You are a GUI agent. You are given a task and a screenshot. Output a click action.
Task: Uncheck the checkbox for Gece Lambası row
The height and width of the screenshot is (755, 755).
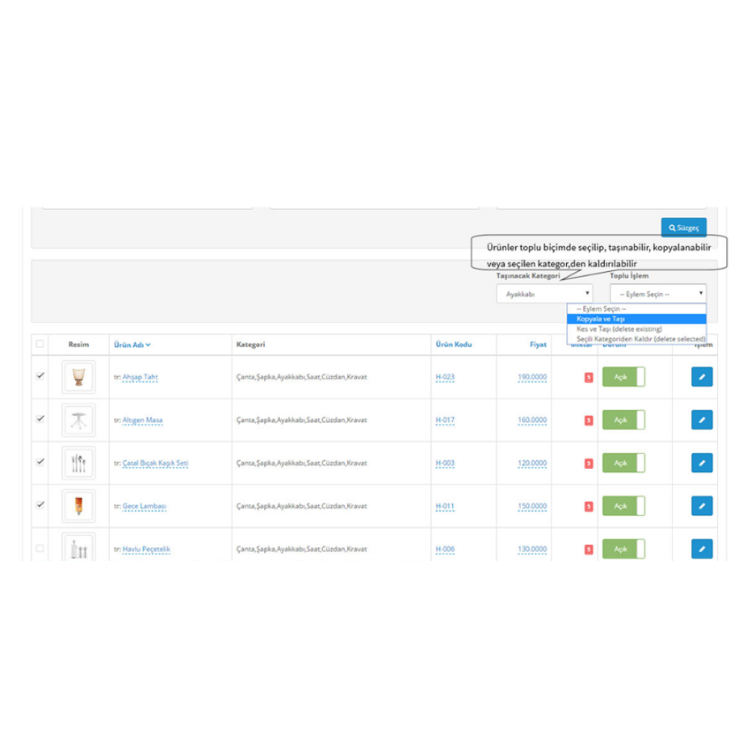(40, 505)
